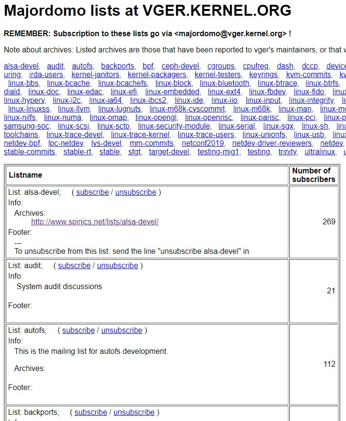Click the cpufreq link
Image resolution: width=346 pixels, height=421 pixels.
256,66
